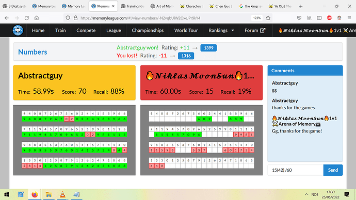Open Firefox from the taskbar

tap(35, 194)
